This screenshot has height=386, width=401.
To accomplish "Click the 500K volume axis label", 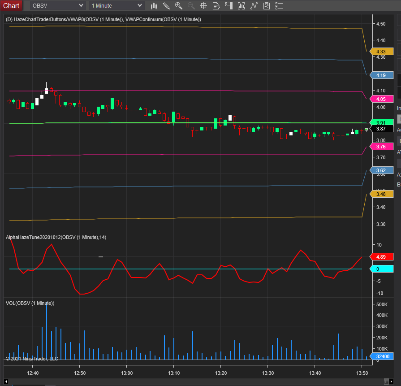I will (382, 304).
